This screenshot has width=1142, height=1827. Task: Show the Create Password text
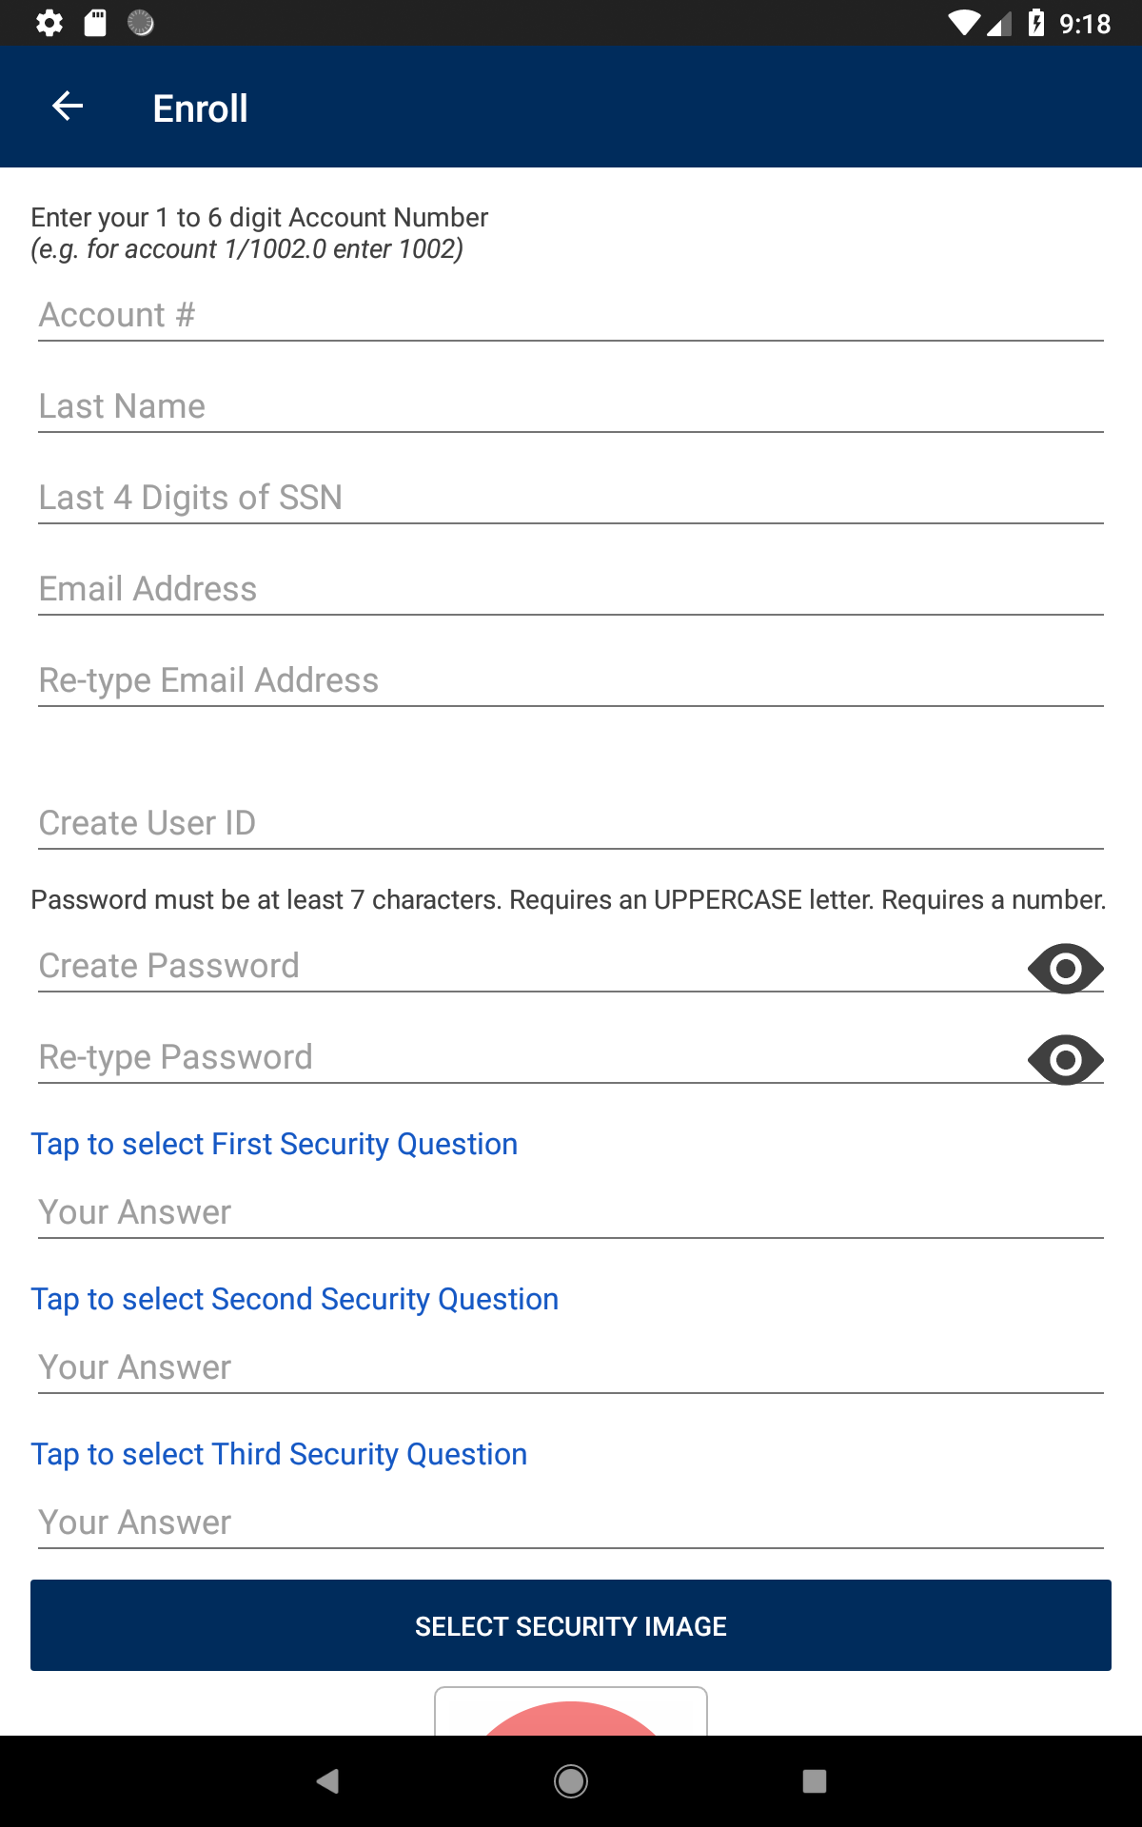coord(1065,968)
